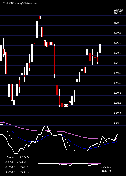Click the 135 price axis label
This screenshot has width=126, height=176.
[116, 123]
